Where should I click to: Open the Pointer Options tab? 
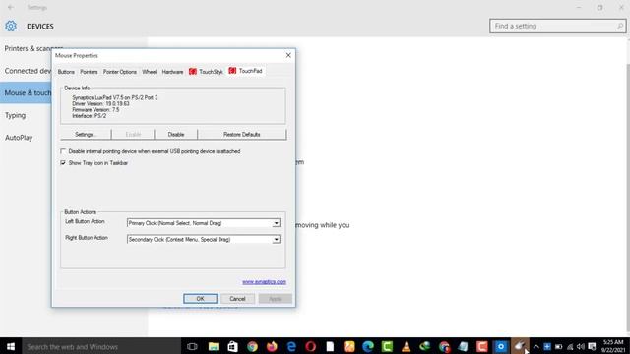[x=120, y=72]
